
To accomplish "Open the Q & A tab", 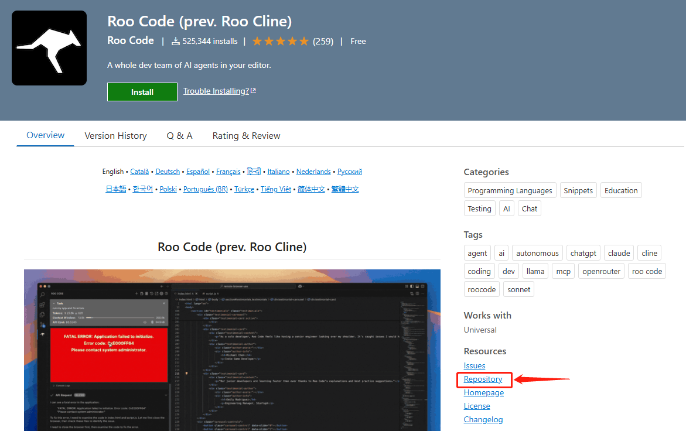I will click(x=179, y=136).
